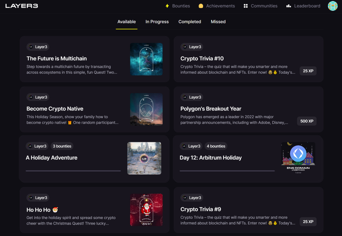Click Layer3 badge on A Holiday Adventure card
Viewport: 342px width, 236px height.
coord(37,146)
